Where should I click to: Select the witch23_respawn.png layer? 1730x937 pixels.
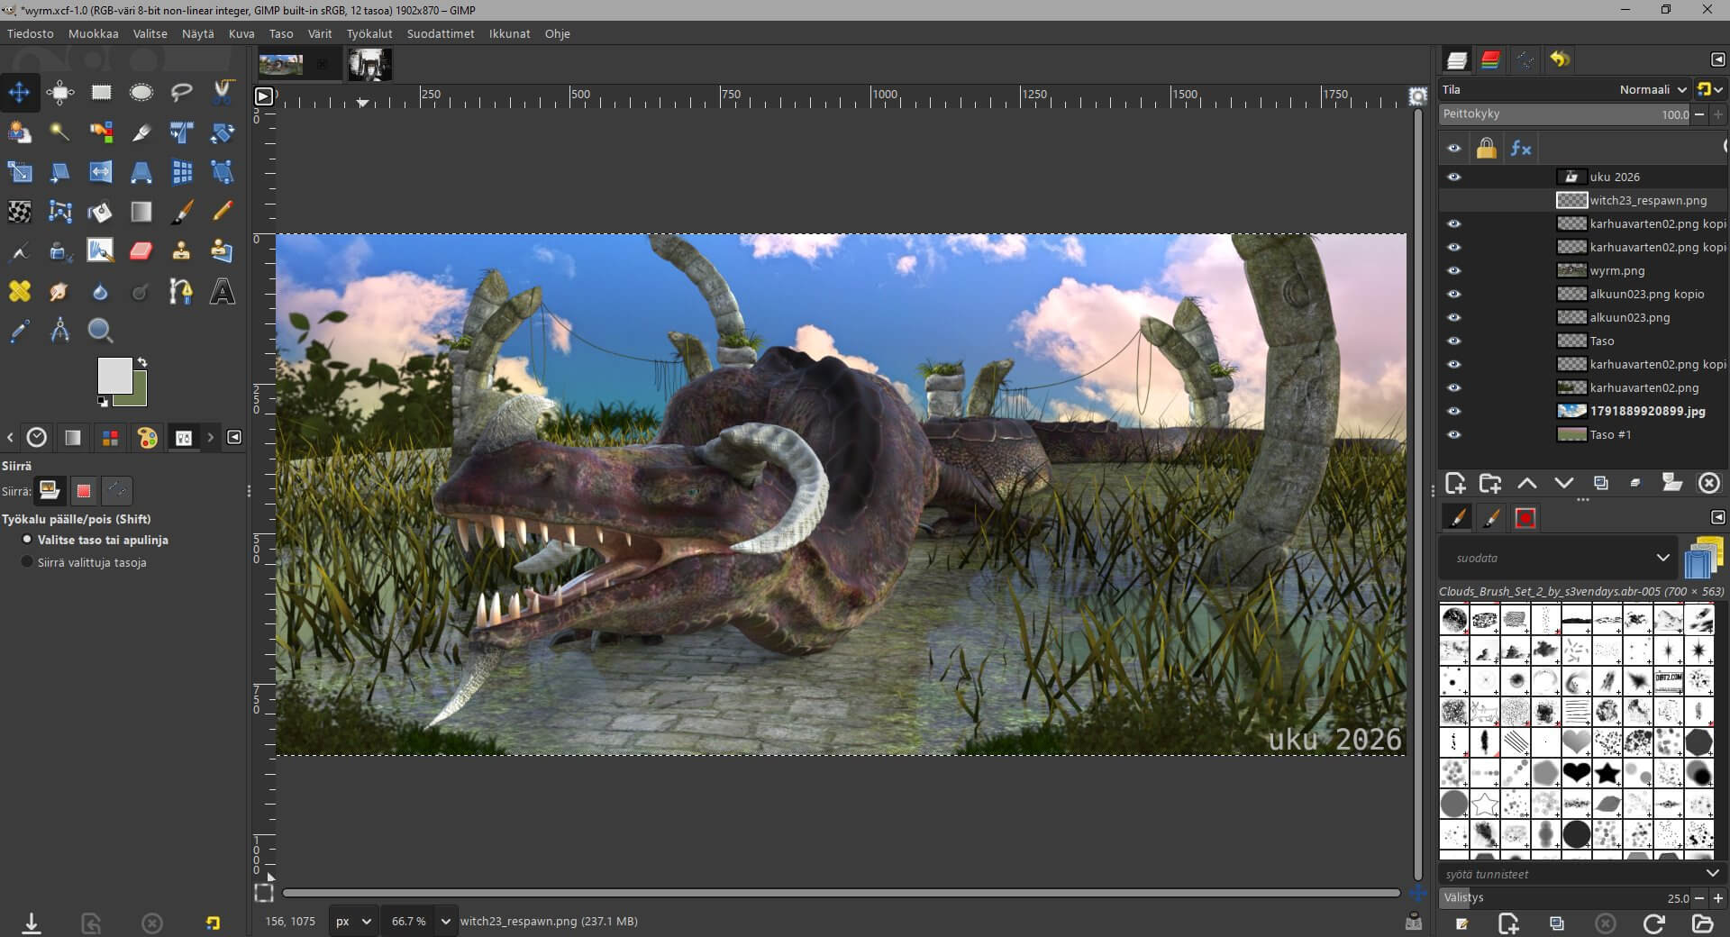pyautogui.click(x=1583, y=200)
